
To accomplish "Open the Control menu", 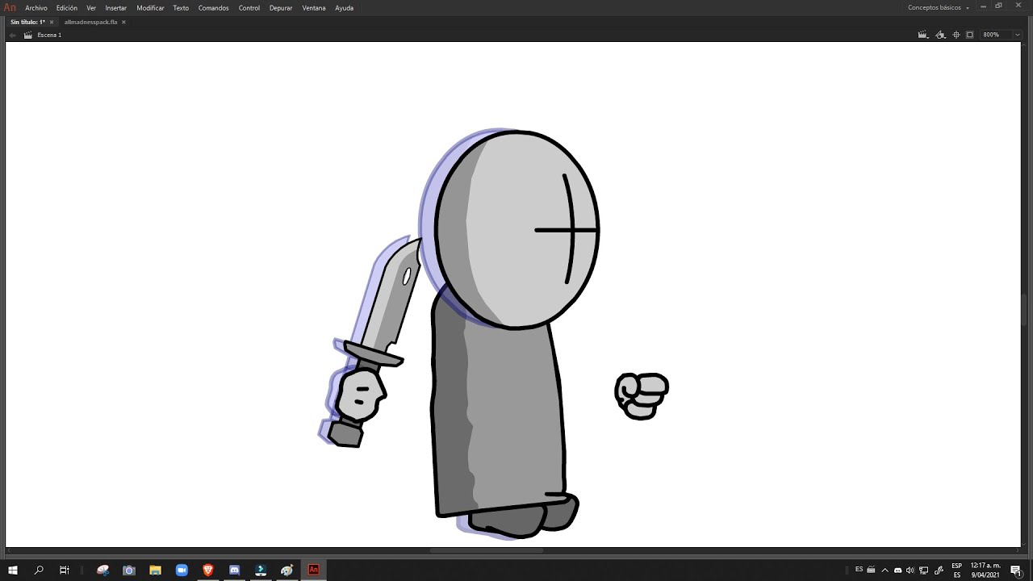I will (249, 7).
